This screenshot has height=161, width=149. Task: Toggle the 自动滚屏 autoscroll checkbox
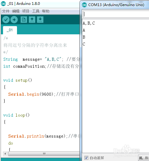click(x=86, y=158)
